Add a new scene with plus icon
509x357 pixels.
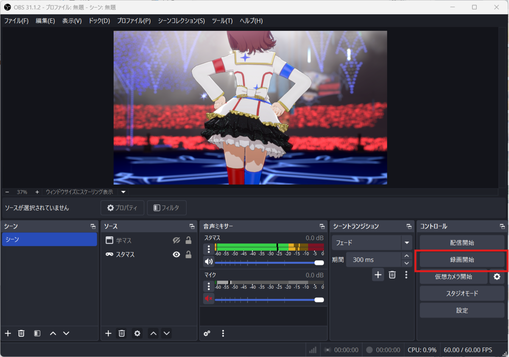point(8,333)
